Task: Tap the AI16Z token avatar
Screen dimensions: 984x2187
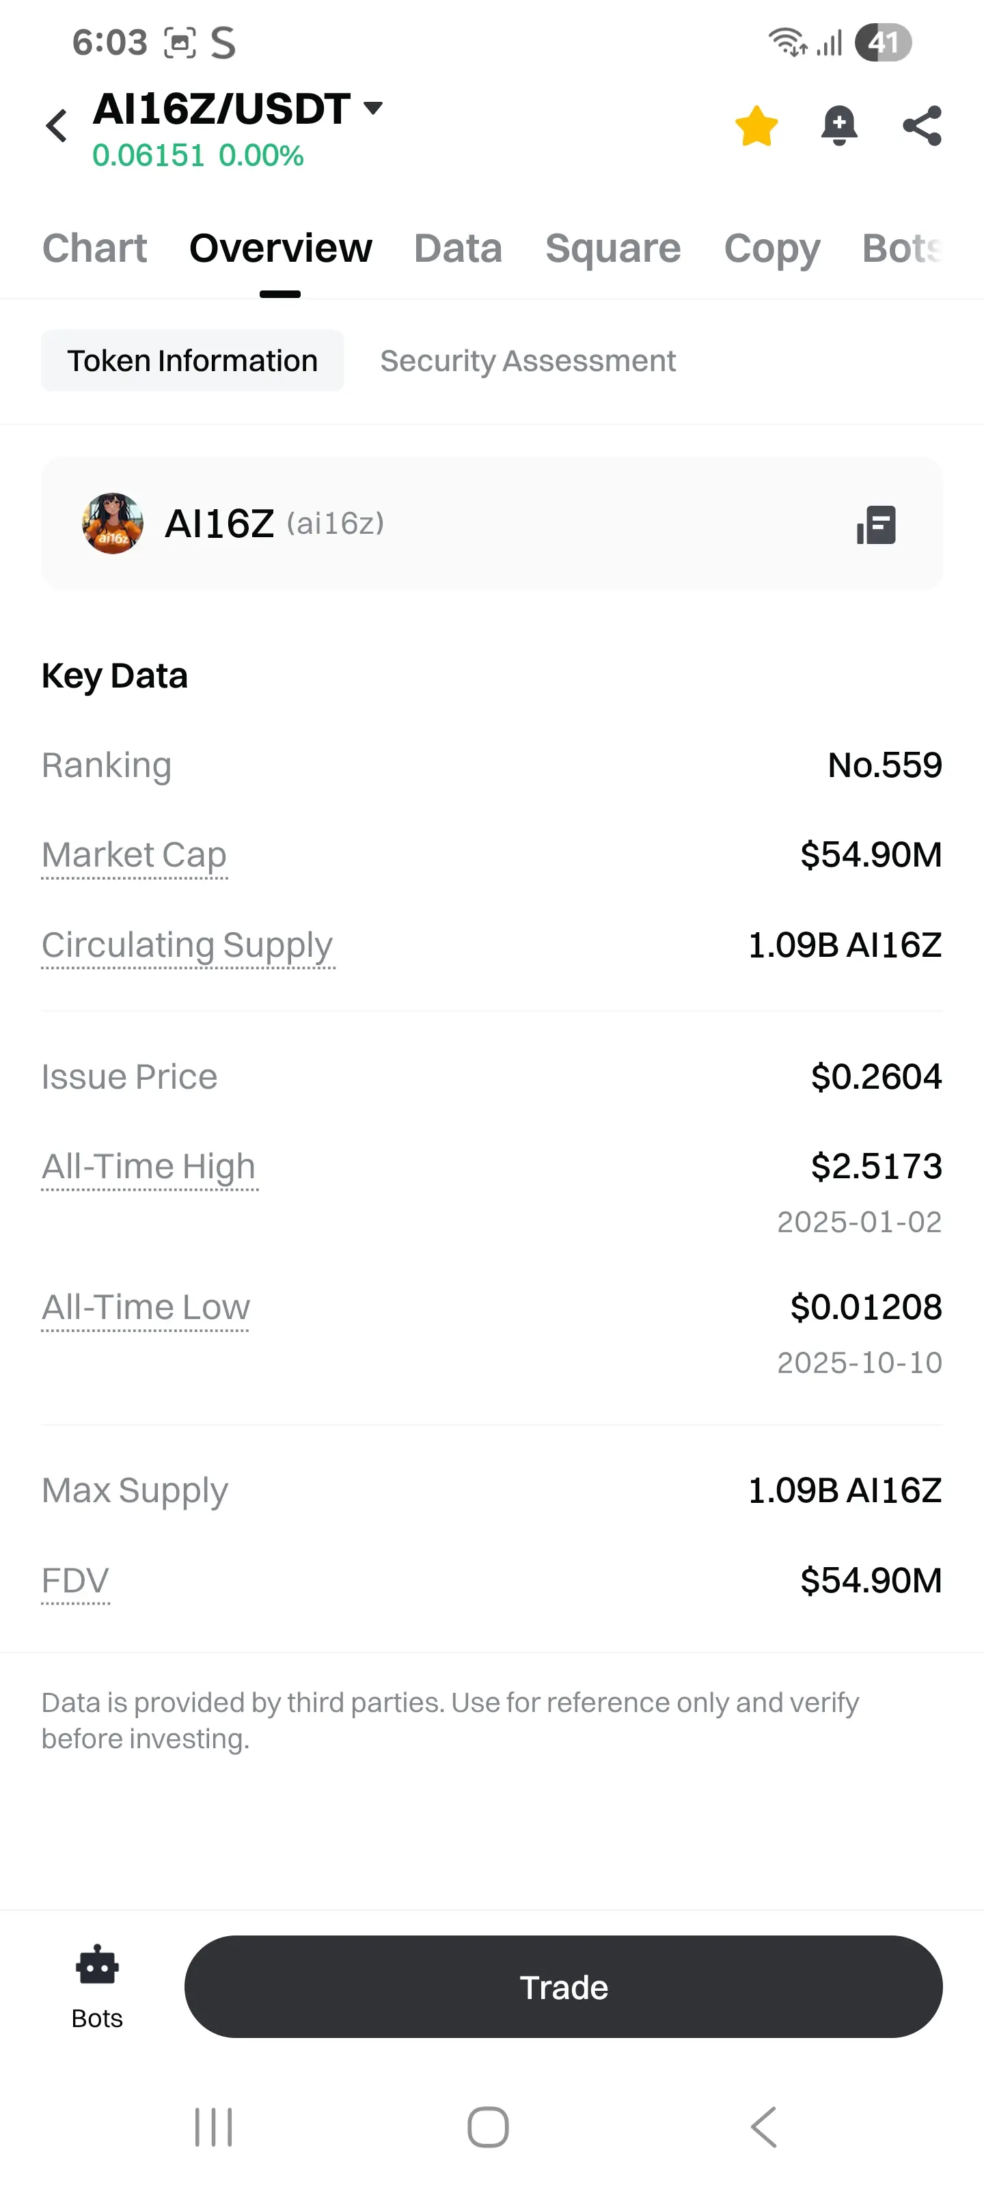Action: tap(113, 524)
